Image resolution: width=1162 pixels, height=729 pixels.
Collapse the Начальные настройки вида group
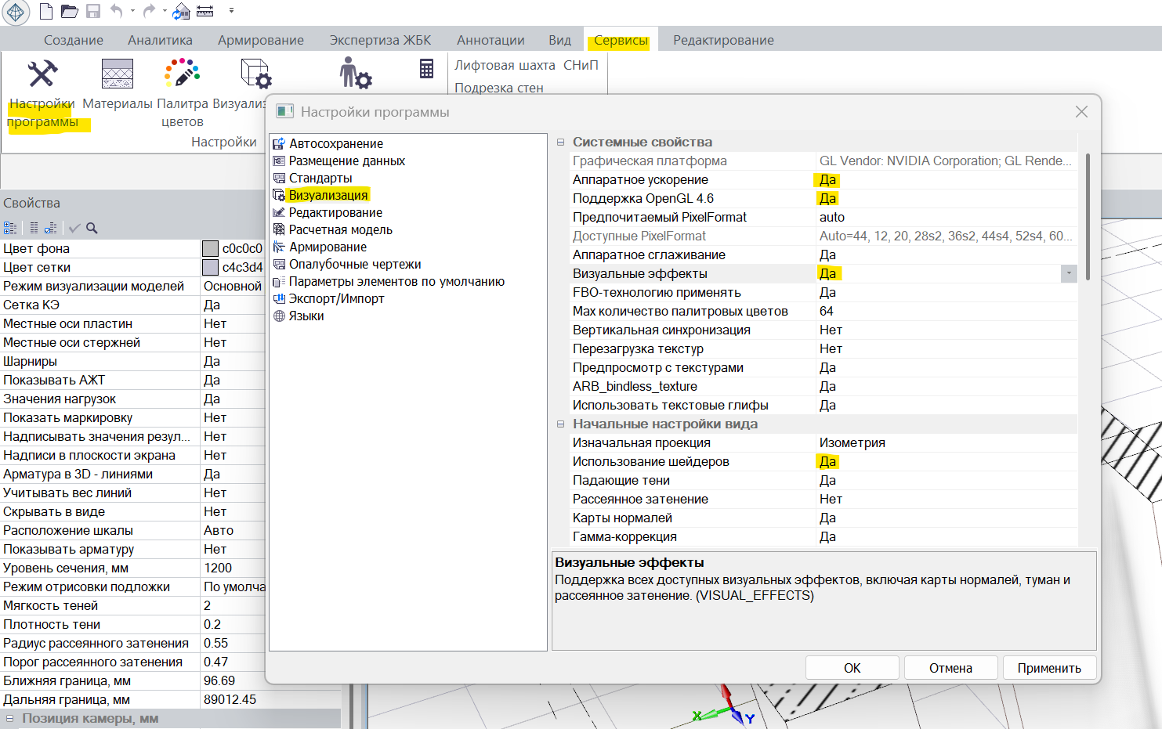(560, 424)
